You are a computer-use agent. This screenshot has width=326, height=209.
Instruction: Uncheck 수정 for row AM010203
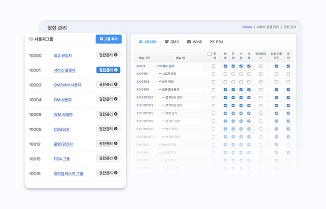point(241,106)
